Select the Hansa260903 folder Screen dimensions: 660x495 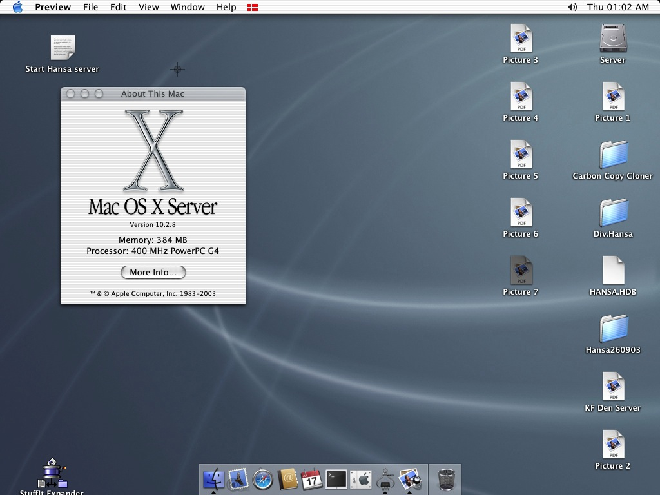pyautogui.click(x=614, y=329)
